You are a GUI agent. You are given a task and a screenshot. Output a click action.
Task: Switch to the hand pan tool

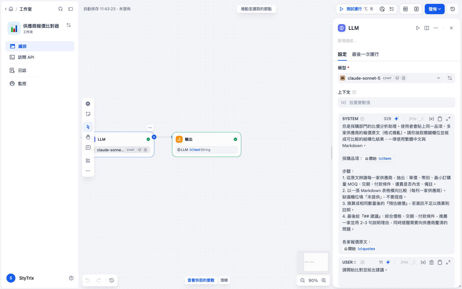(x=88, y=137)
